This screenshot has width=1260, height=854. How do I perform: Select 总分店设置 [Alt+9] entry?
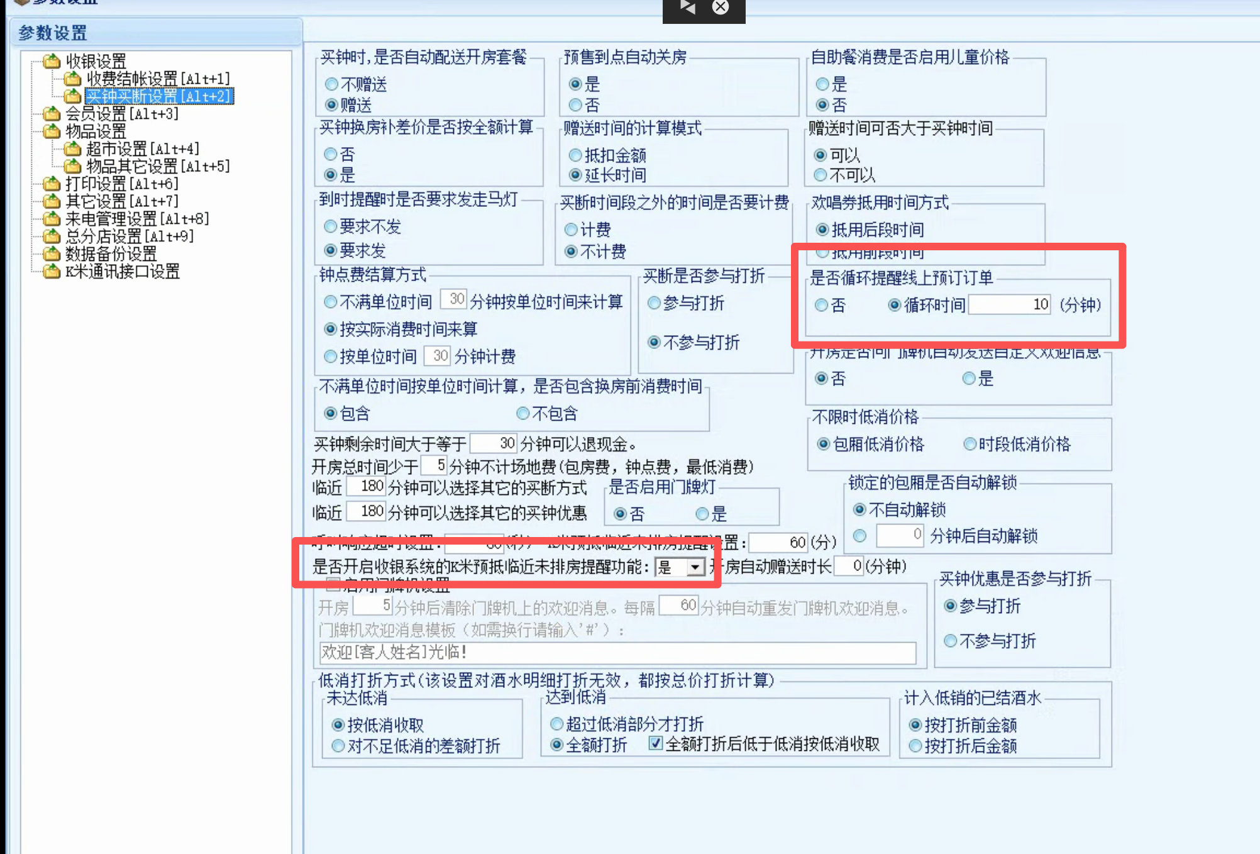pyautogui.click(x=130, y=236)
